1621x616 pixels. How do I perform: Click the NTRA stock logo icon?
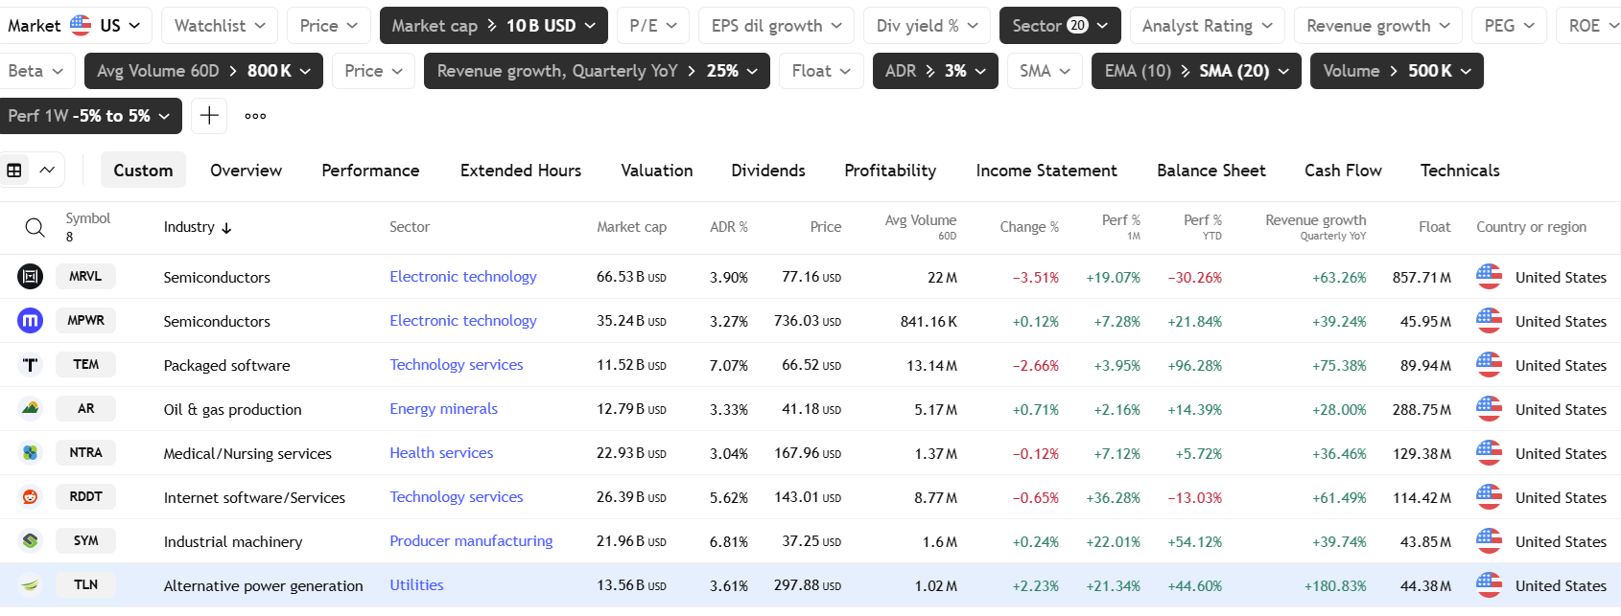point(31,453)
